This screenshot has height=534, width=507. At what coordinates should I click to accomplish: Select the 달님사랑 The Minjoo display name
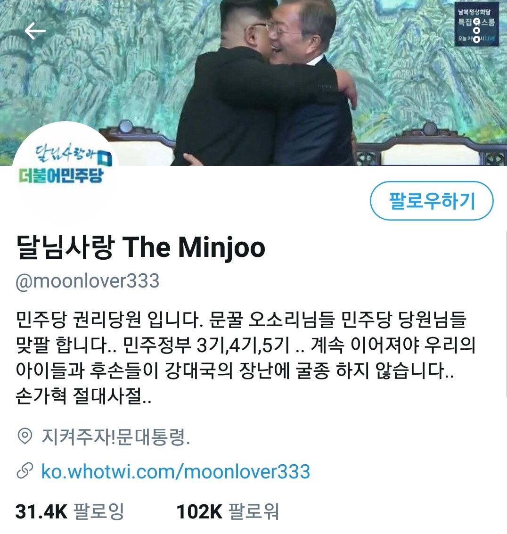coord(140,247)
